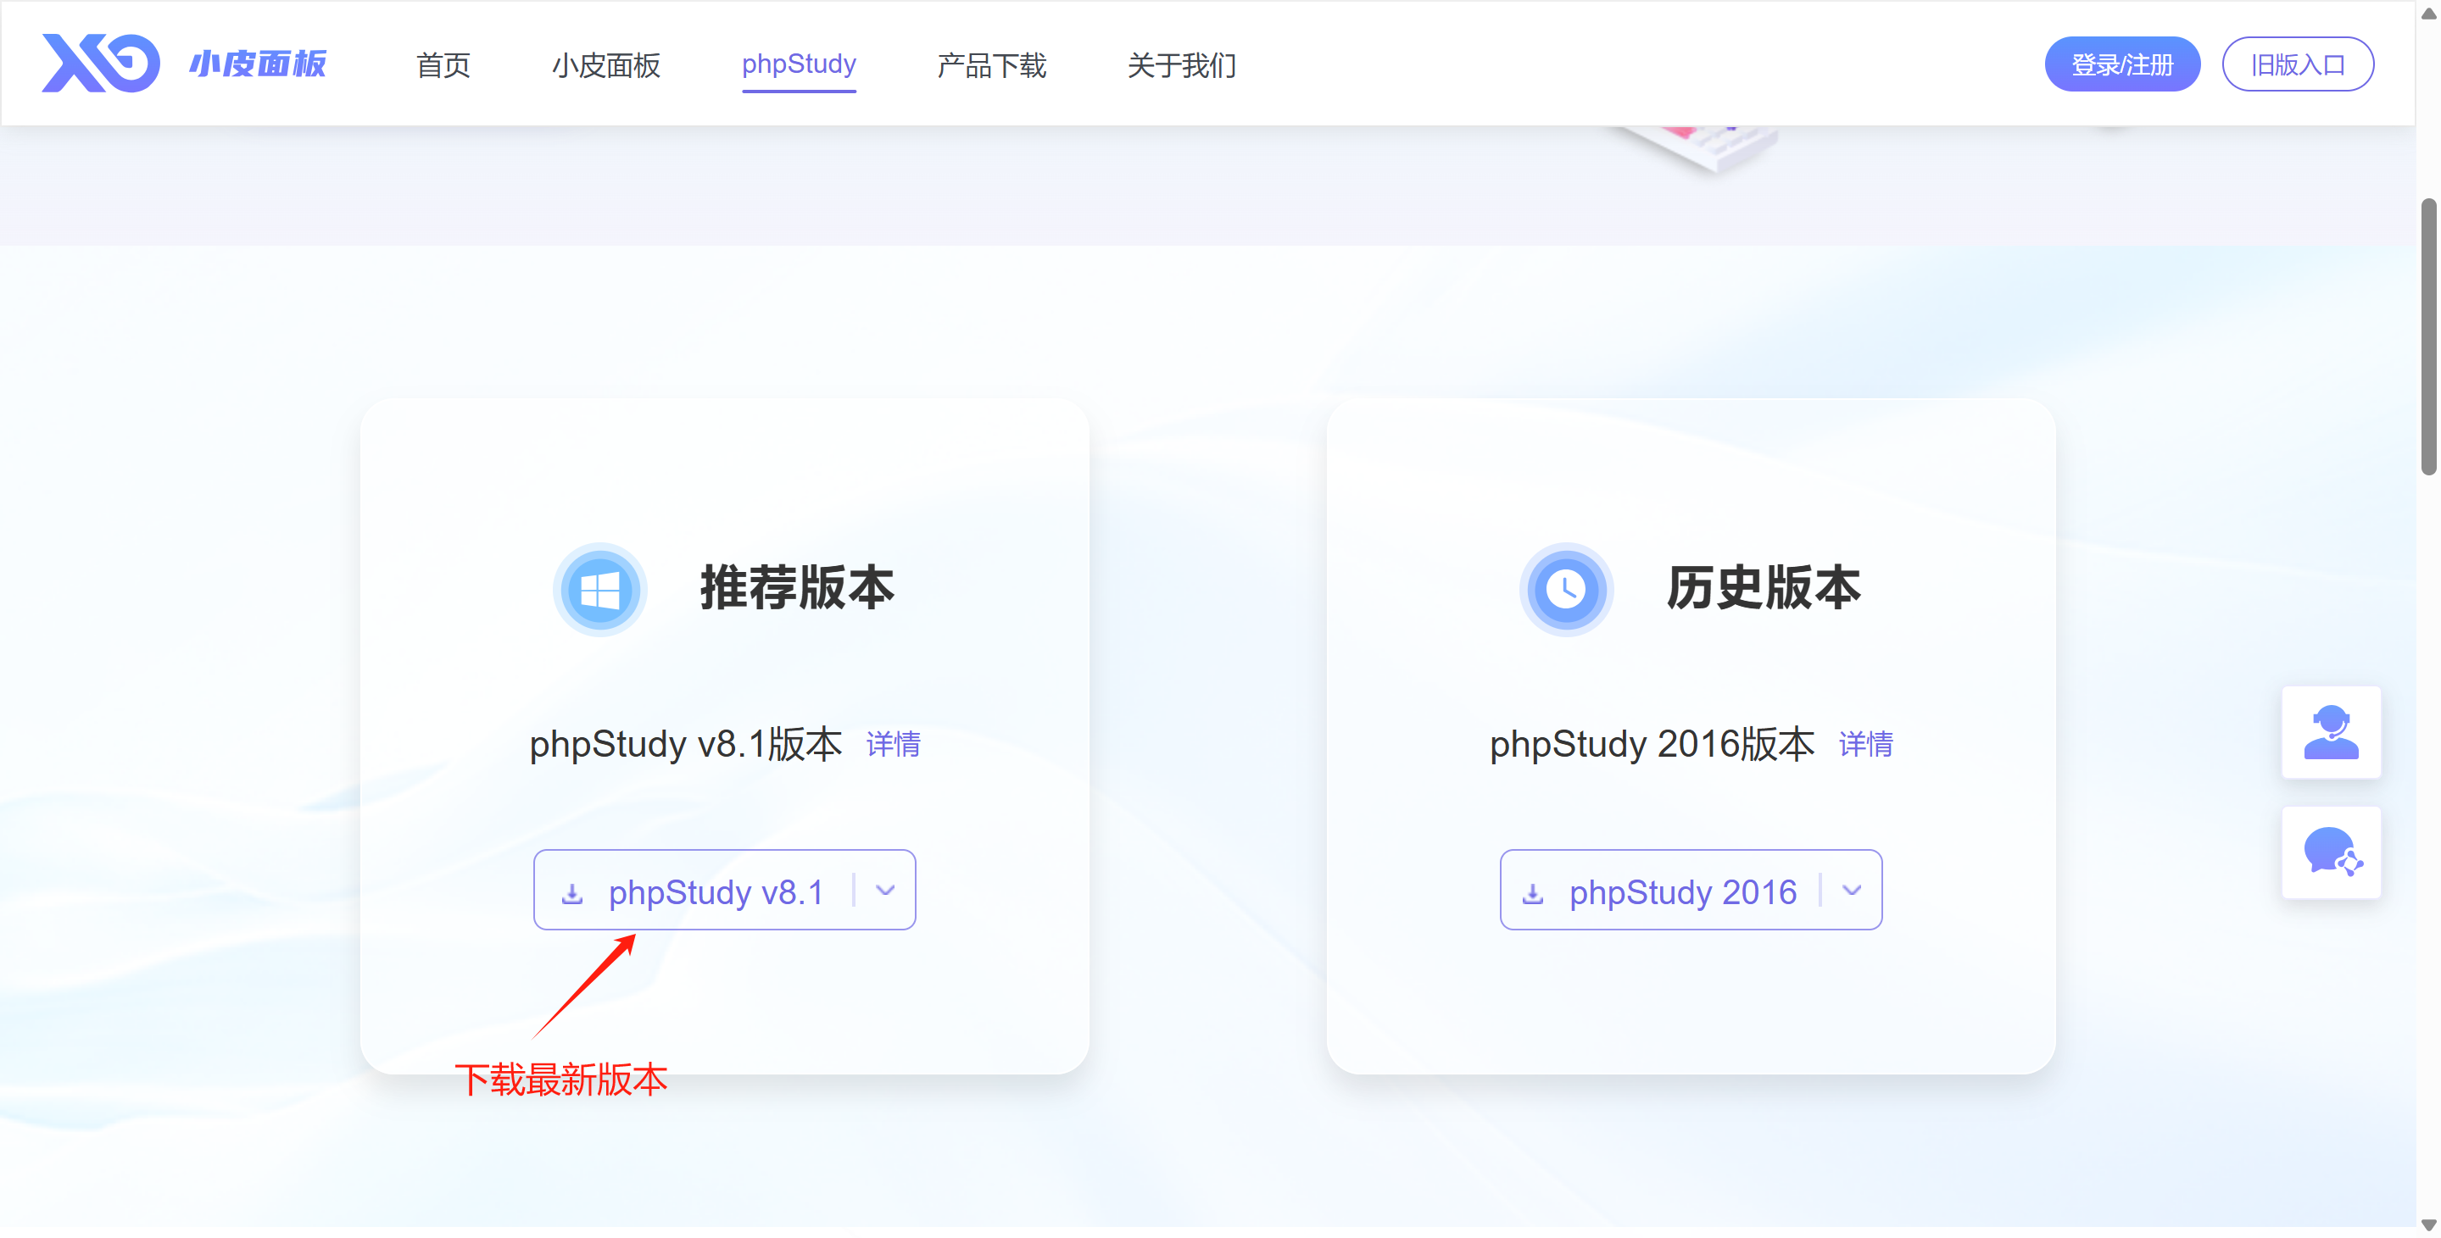
Task: Open the 产品下载 navigation menu
Action: coord(990,65)
